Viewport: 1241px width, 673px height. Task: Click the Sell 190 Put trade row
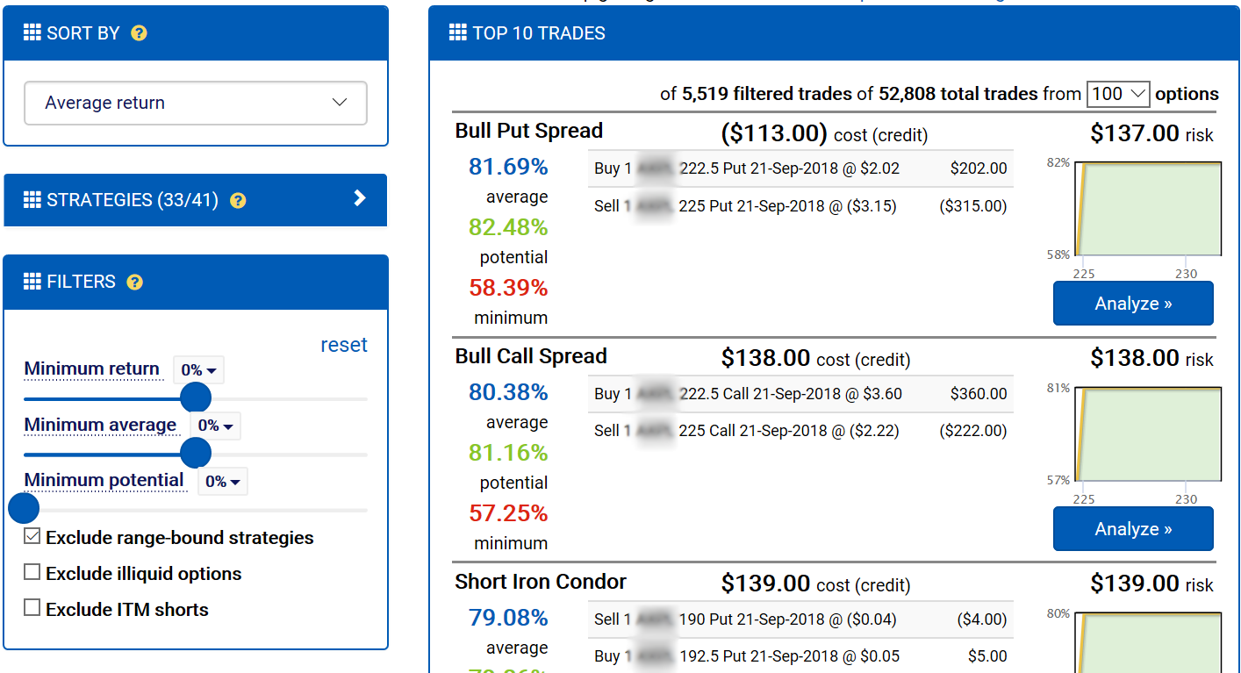point(800,619)
